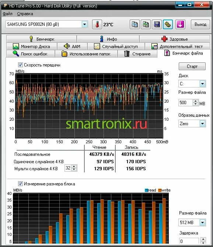Go to Поиск ошибок tab
Viewport: 213px width, 247px height.
(31, 54)
